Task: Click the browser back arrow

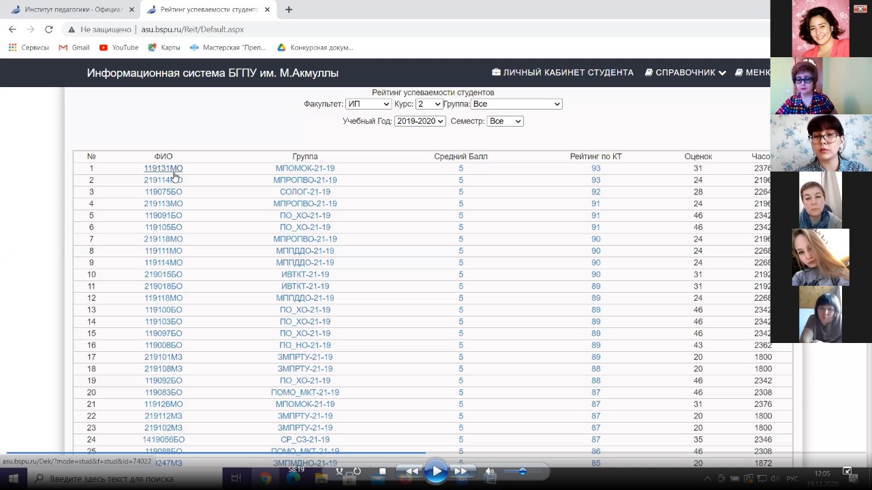Action: 12,29
